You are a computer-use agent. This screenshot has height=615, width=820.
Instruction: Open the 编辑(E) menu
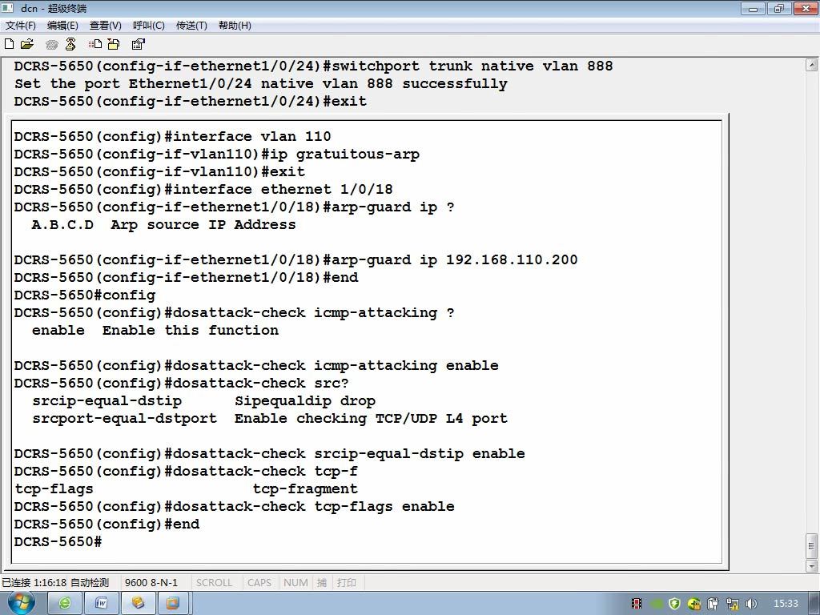pyautogui.click(x=62, y=25)
